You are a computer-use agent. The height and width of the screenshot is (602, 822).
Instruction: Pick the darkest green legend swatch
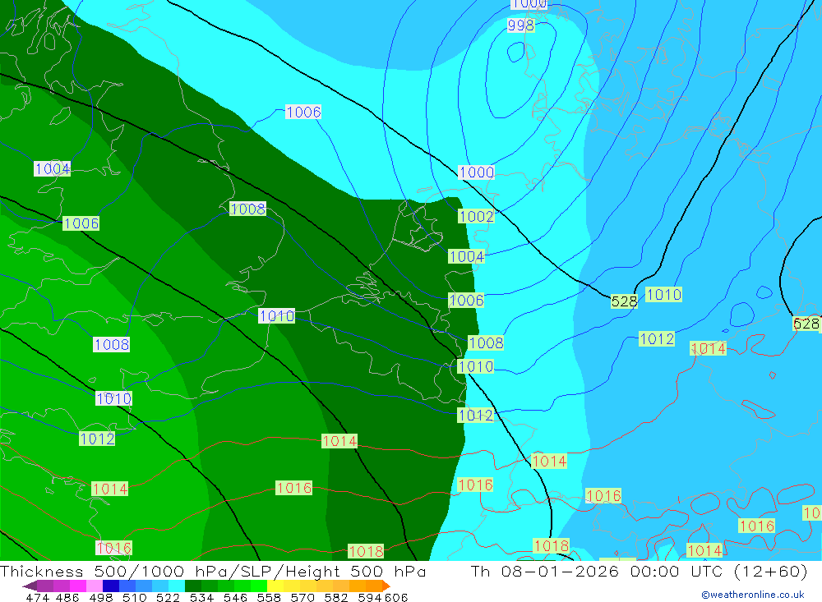pyautogui.click(x=193, y=586)
